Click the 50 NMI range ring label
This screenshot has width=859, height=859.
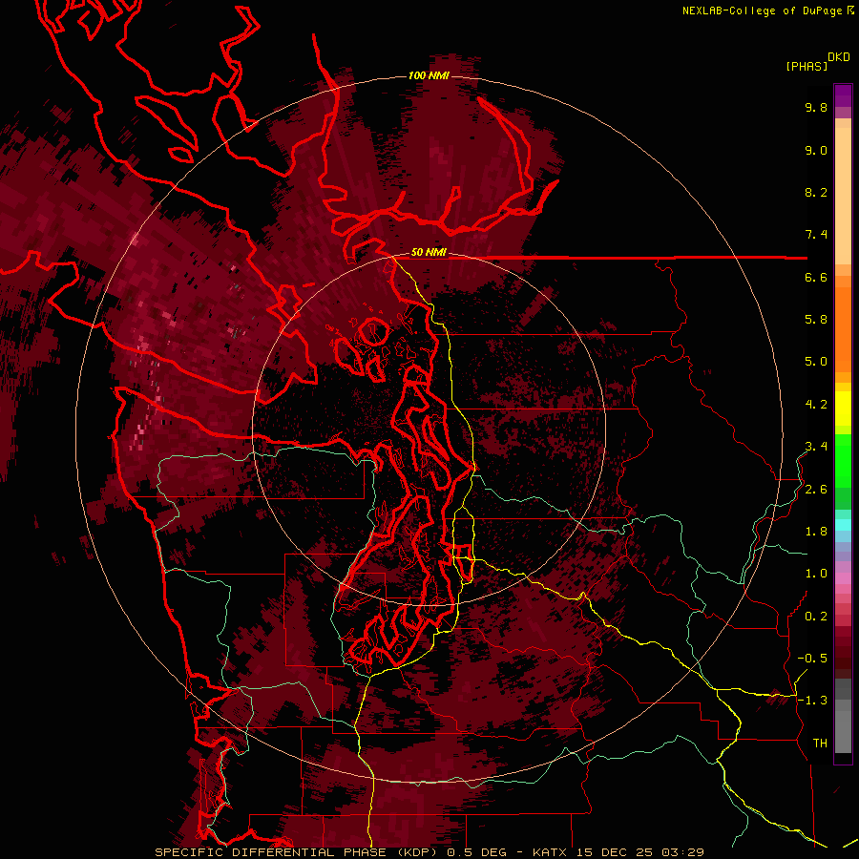coord(429,253)
